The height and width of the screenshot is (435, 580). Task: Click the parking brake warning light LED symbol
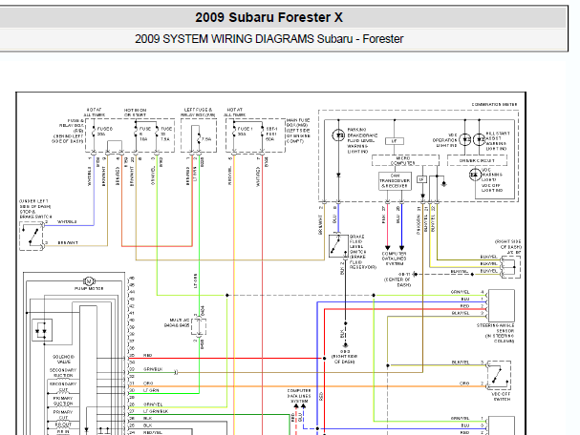click(x=338, y=135)
